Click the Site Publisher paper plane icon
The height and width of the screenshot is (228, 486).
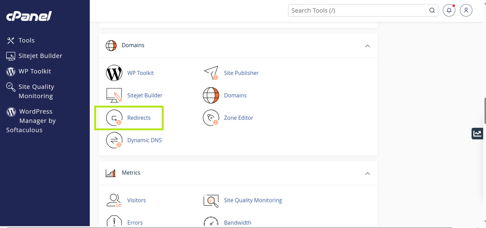(211, 73)
